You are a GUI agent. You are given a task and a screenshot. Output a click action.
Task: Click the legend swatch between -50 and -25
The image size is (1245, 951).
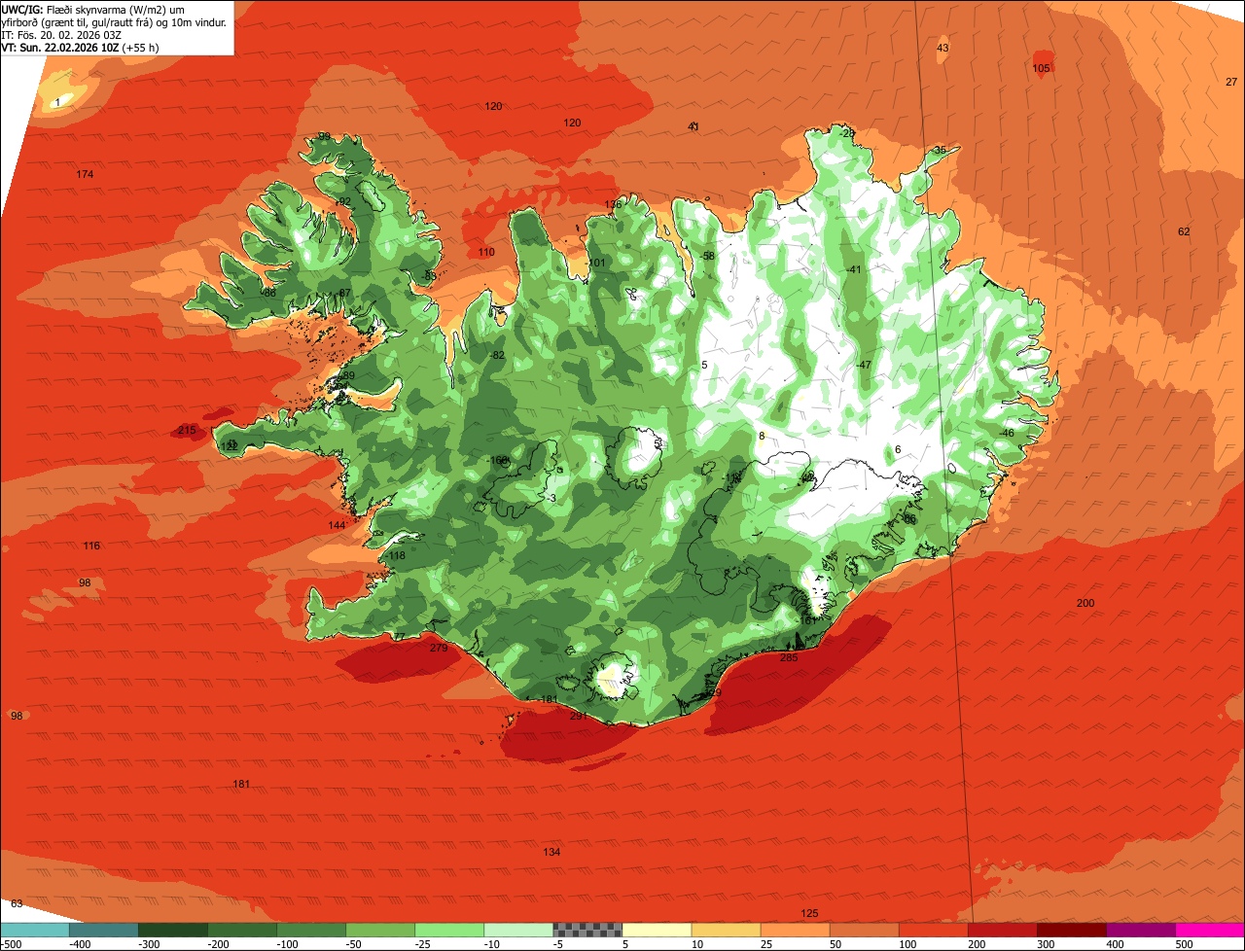tap(379, 930)
